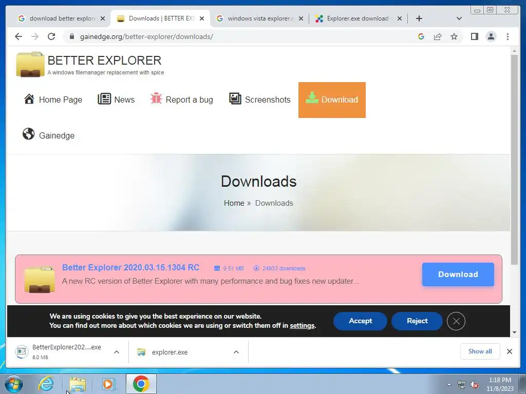Launch Internet Explorer from taskbar
The image size is (526, 394).
(x=46, y=384)
